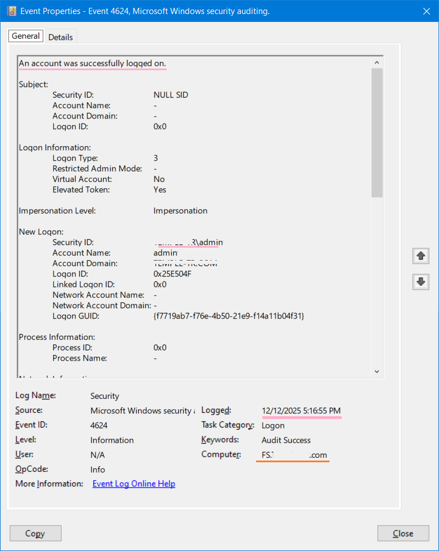The image size is (439, 551).
Task: Click the 'Subject:' heading in description
Action: pyautogui.click(x=33, y=84)
